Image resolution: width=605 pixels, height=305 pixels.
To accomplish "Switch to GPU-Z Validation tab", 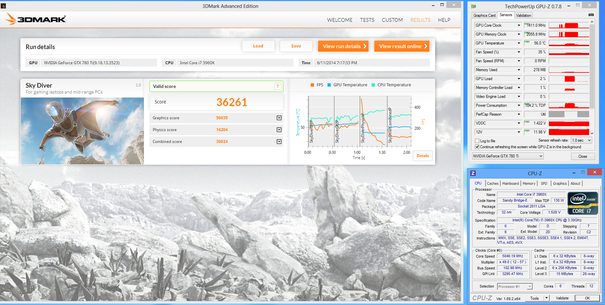I will pos(523,15).
